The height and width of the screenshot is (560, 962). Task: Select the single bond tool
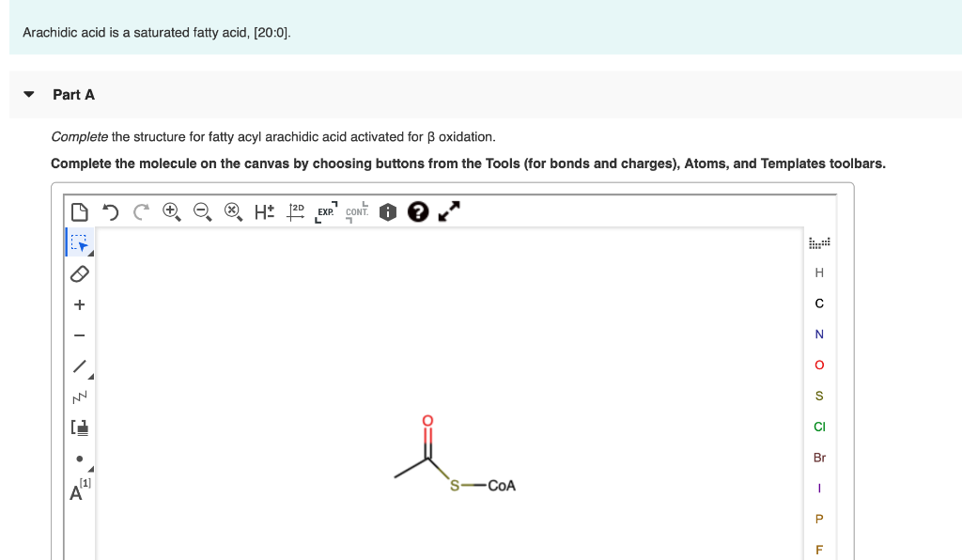[x=80, y=366]
